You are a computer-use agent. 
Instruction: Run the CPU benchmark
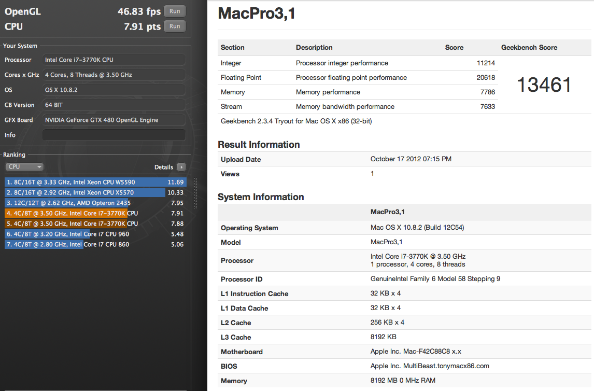tap(175, 26)
